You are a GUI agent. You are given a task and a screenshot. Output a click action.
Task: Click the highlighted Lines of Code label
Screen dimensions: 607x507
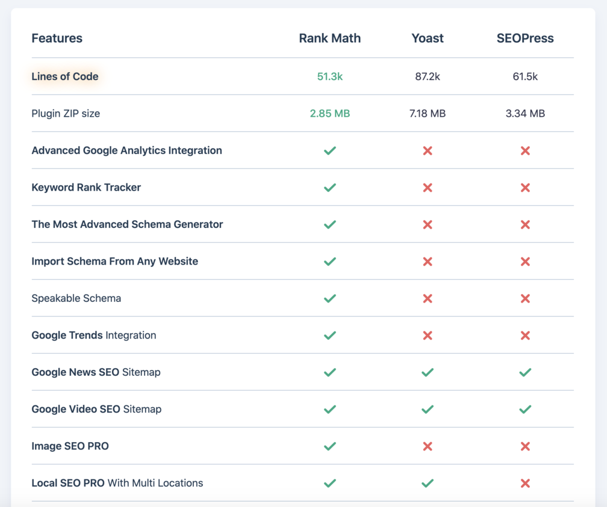point(65,76)
